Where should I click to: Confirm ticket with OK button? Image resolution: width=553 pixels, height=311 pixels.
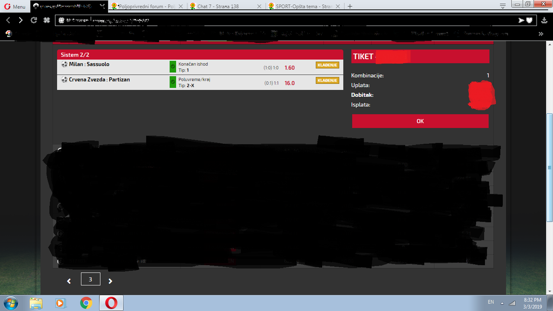(420, 121)
